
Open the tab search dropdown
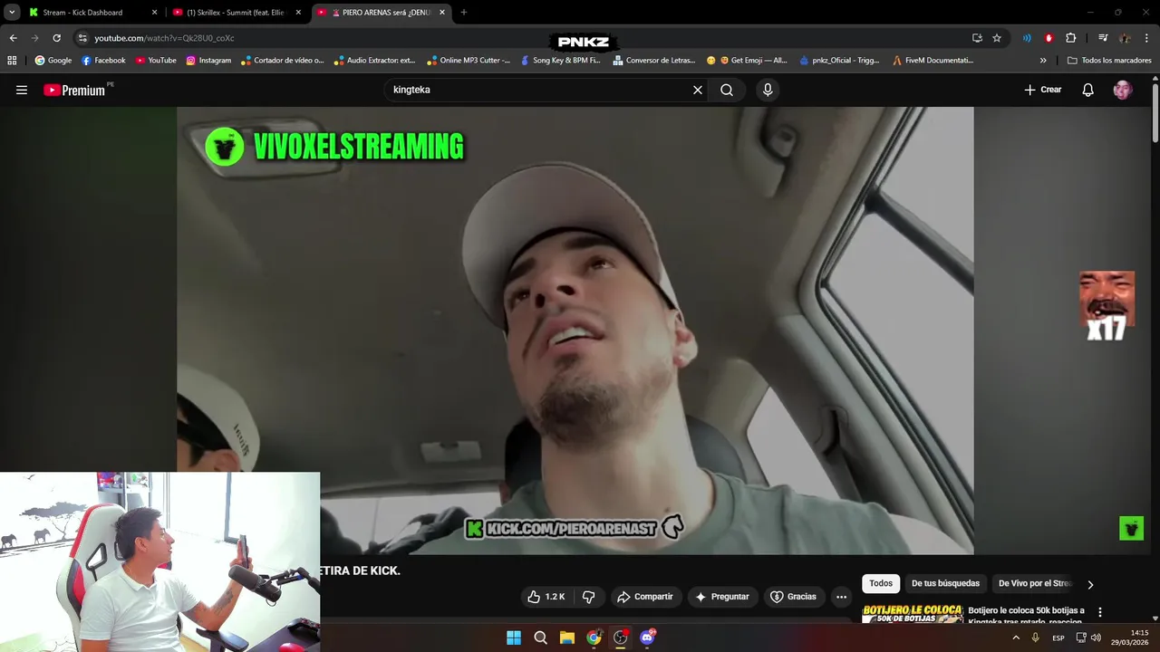coord(12,13)
